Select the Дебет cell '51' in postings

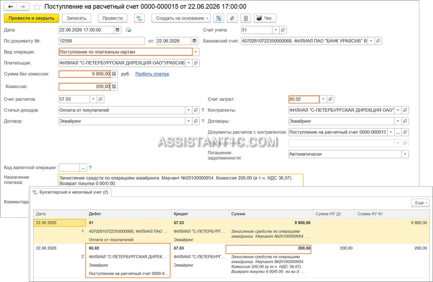(x=129, y=223)
